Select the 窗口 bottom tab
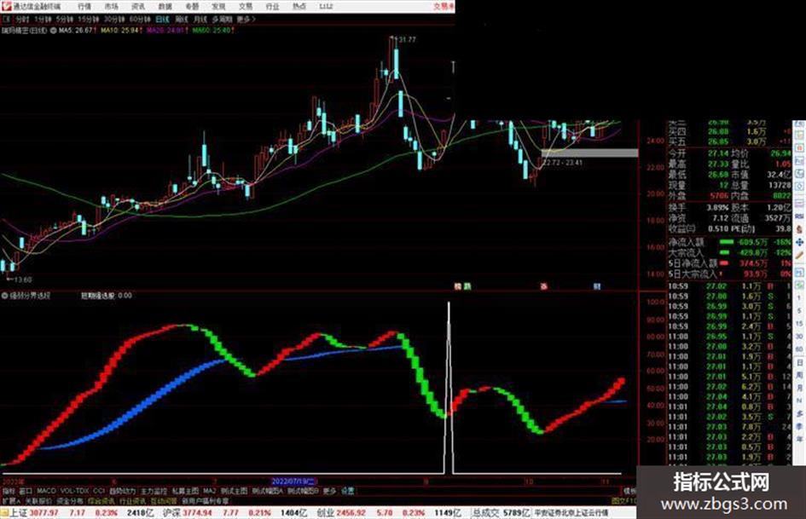This screenshot has width=806, height=519. tap(26, 491)
